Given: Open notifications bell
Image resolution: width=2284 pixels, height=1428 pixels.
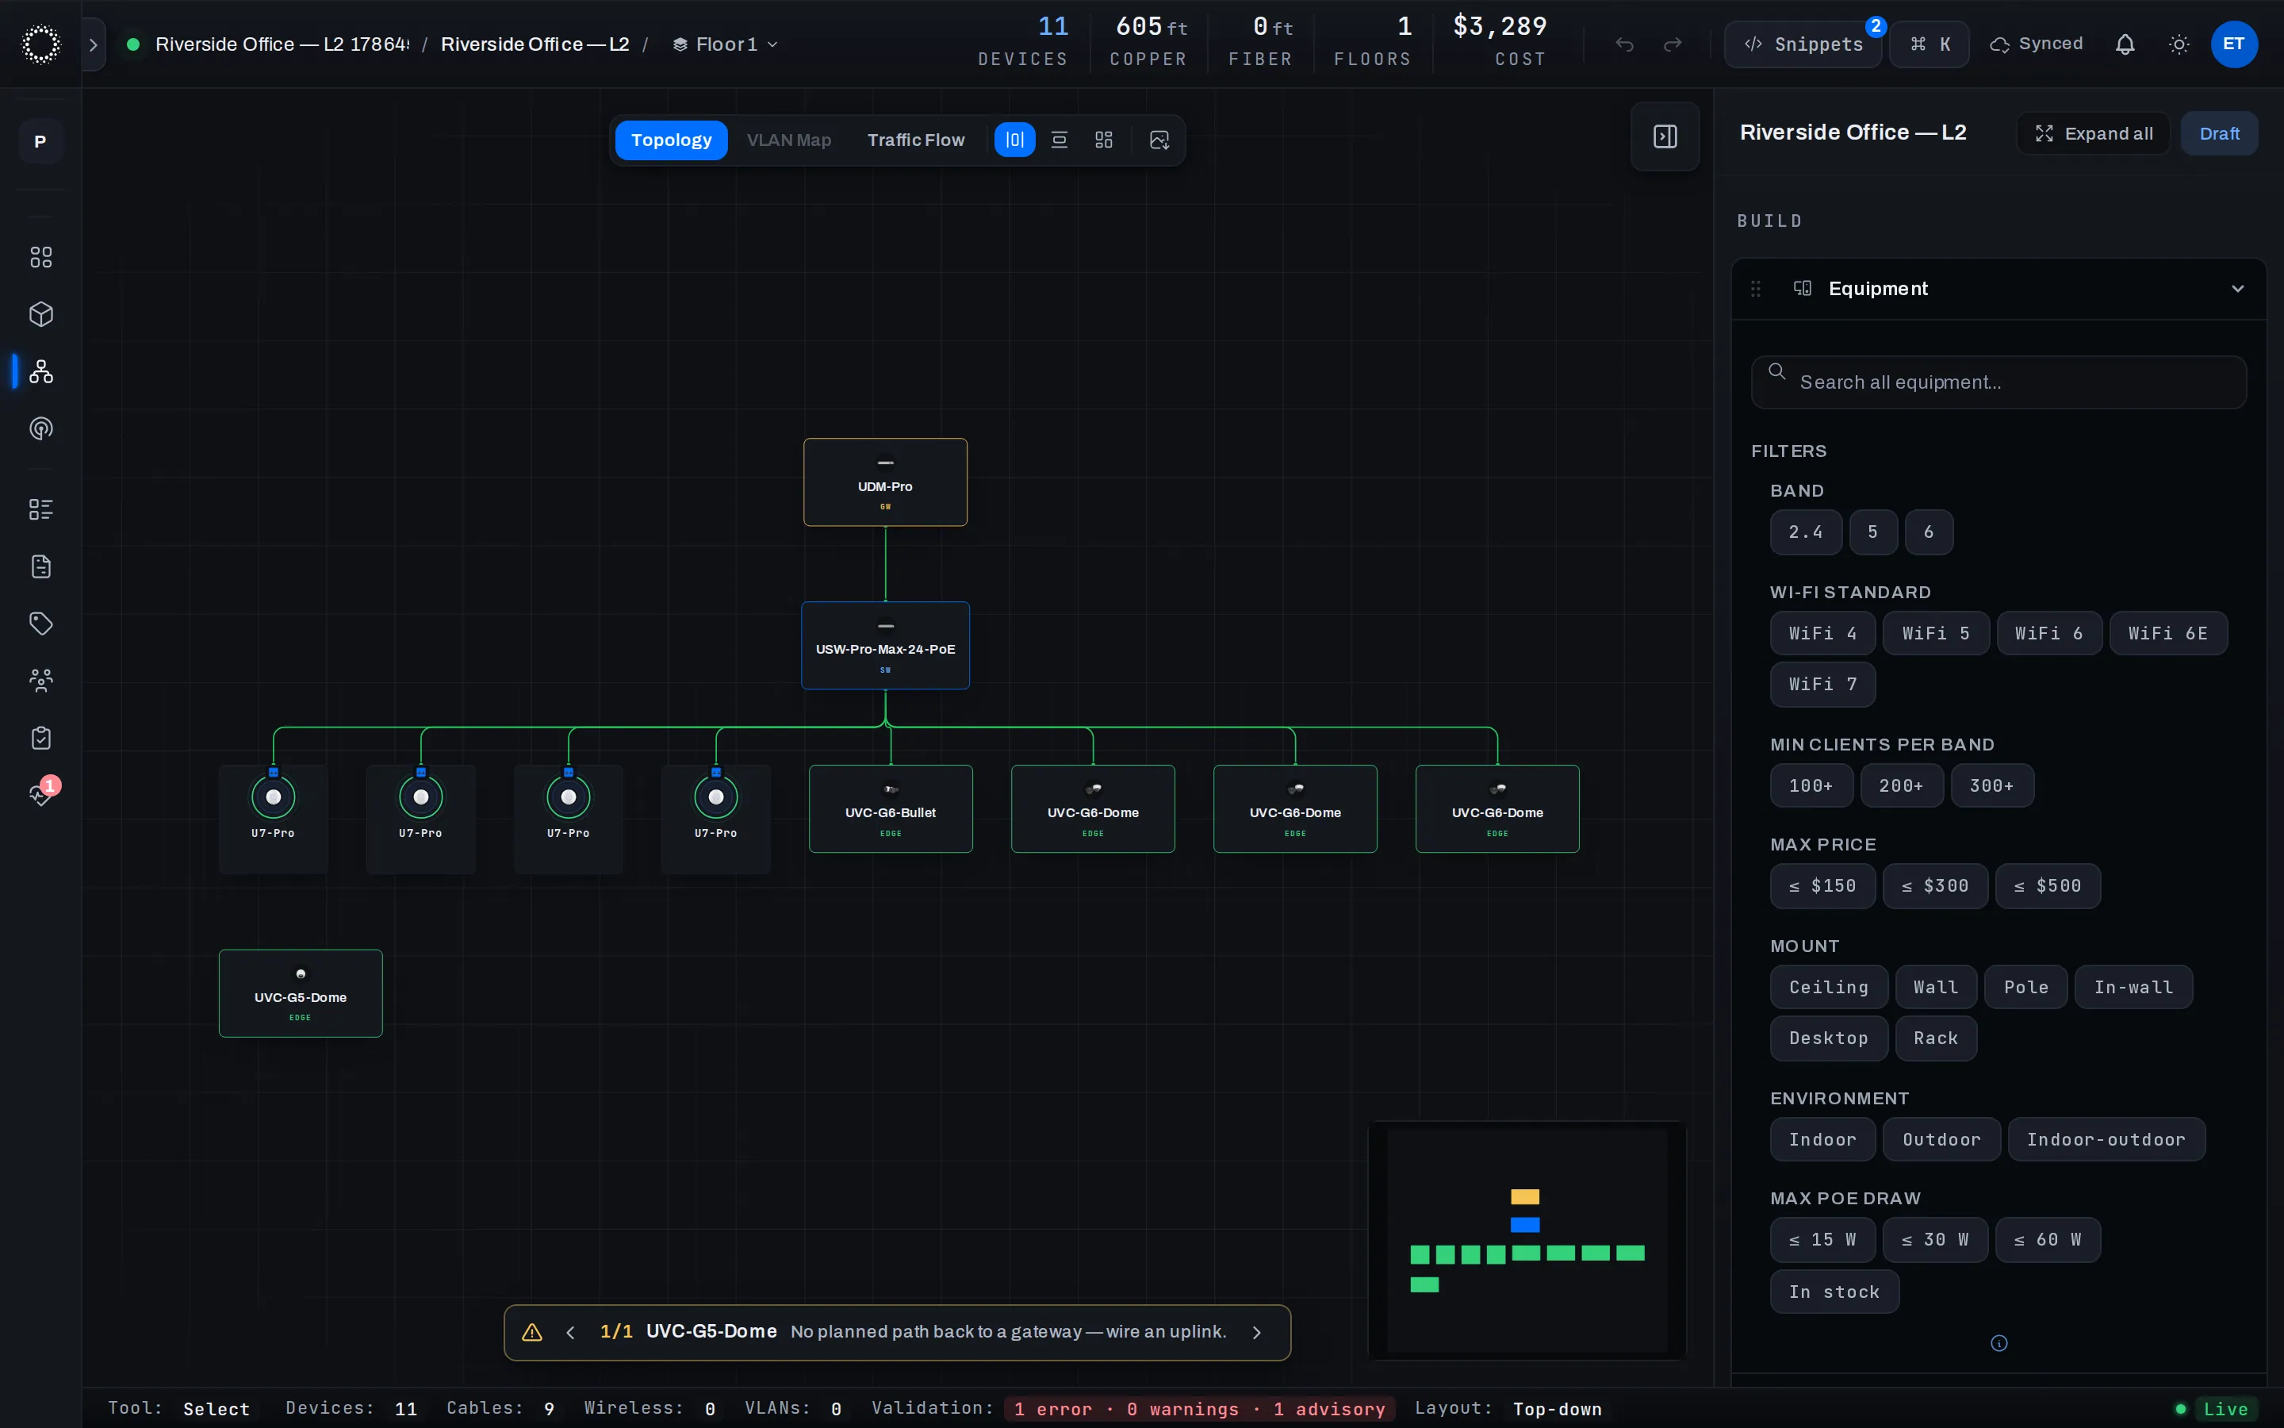Looking at the screenshot, I should coord(2125,44).
